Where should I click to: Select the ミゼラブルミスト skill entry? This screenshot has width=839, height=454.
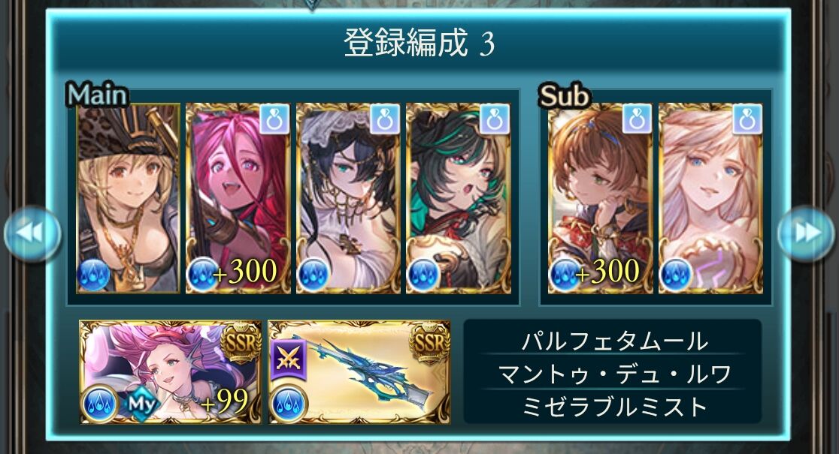coord(613,407)
